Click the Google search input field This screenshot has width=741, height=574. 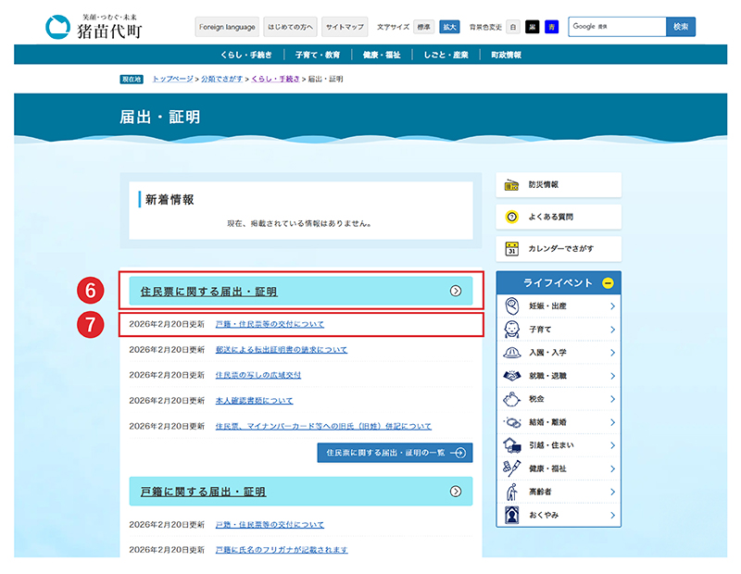(617, 27)
